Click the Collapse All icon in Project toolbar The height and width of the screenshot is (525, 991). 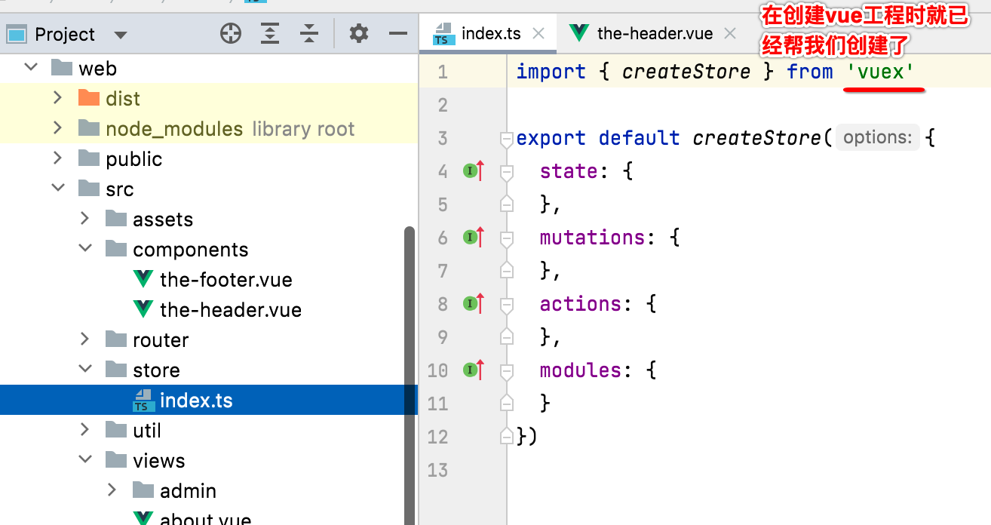pos(309,33)
